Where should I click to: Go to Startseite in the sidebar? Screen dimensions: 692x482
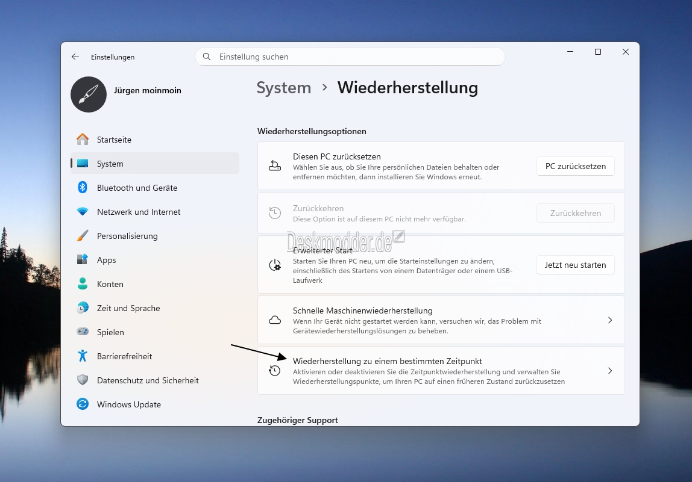114,140
